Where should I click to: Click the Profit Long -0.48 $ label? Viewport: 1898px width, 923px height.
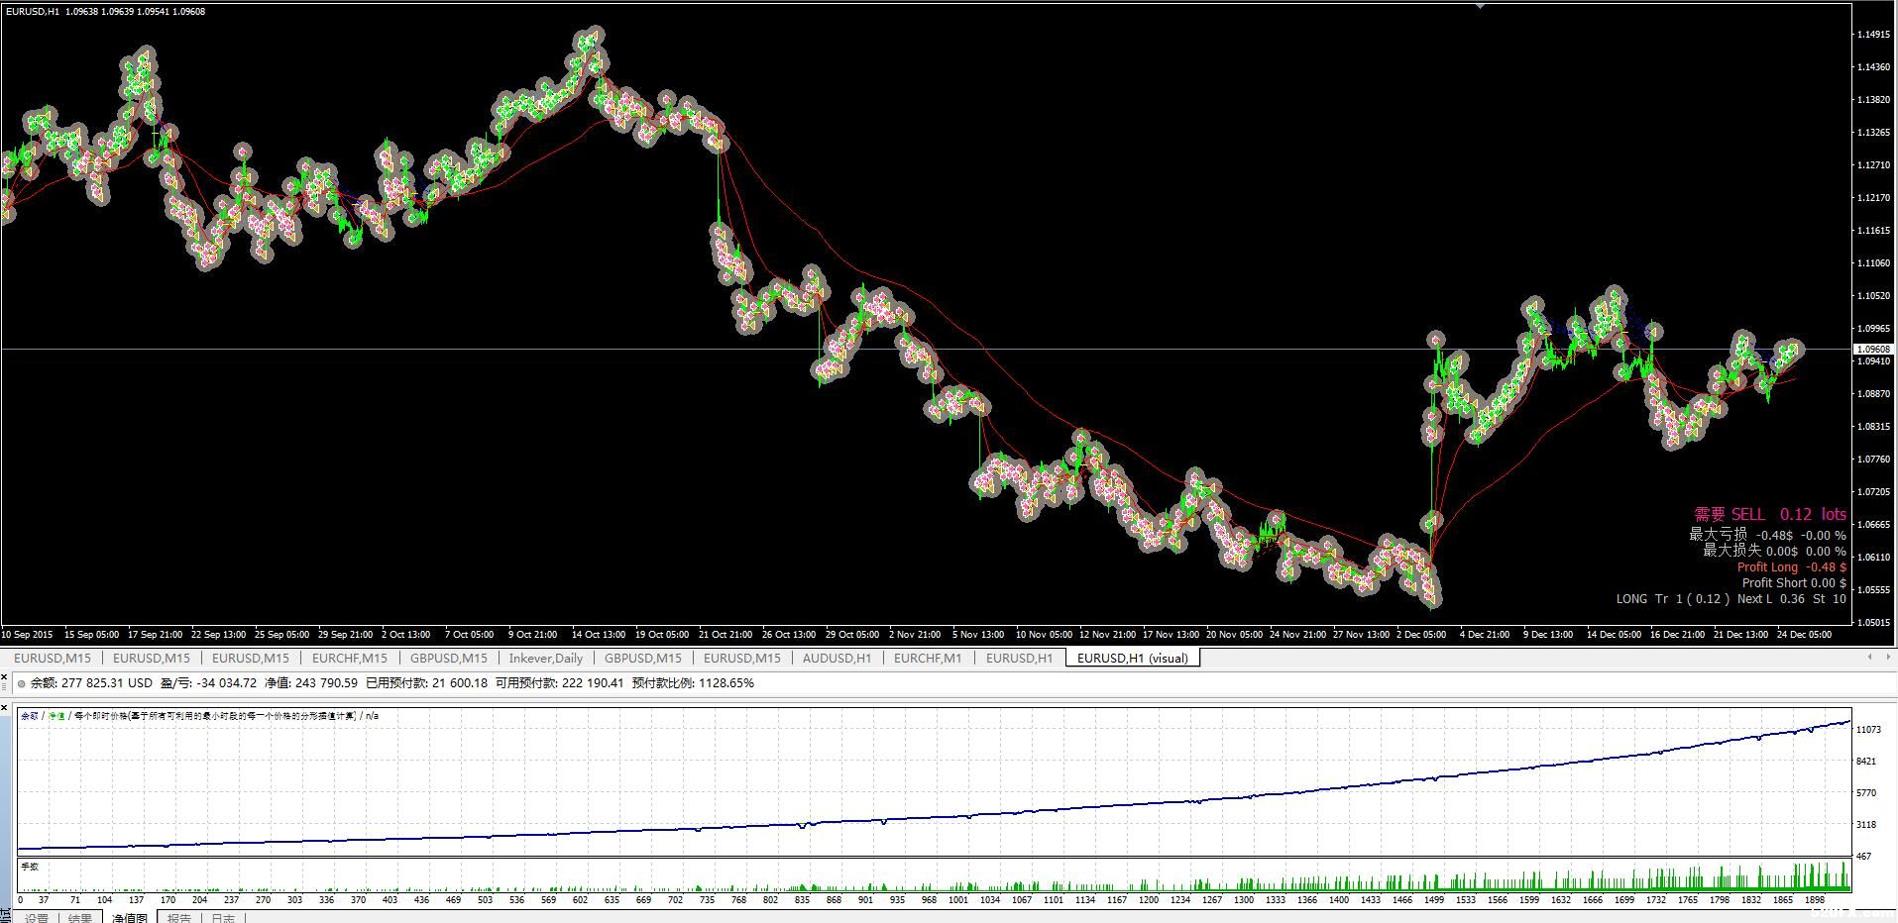1792,567
